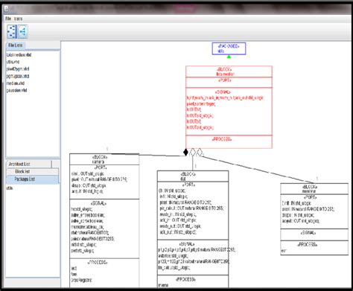The height and width of the screenshot is (291, 353).
Task: Select the red BLOCK header in diagram
Action: pos(229,71)
